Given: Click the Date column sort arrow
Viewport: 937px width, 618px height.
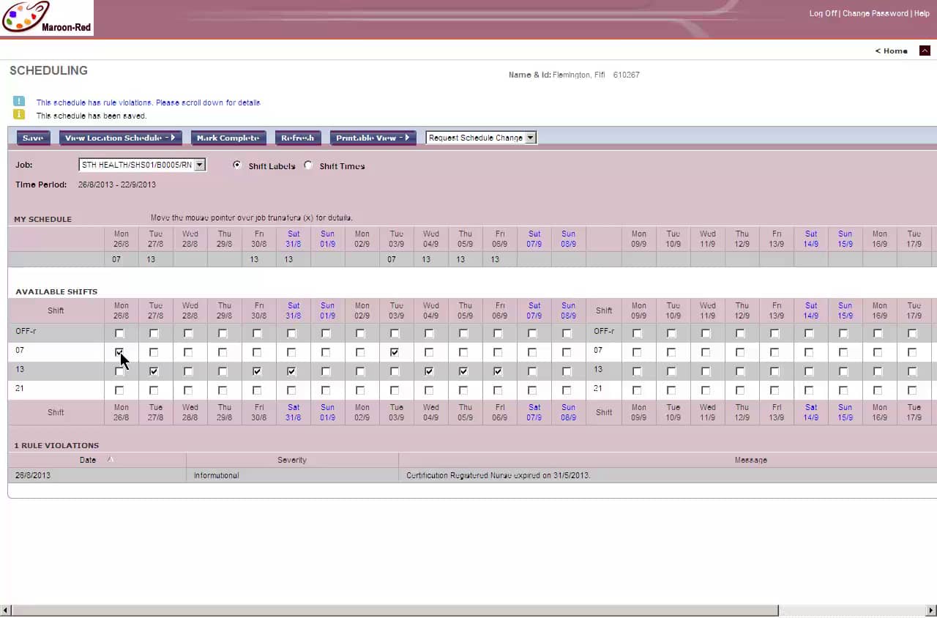Looking at the screenshot, I should point(111,460).
